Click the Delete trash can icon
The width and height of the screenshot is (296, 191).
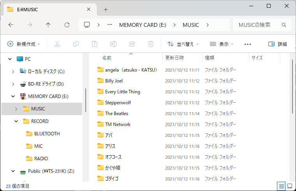151,44
